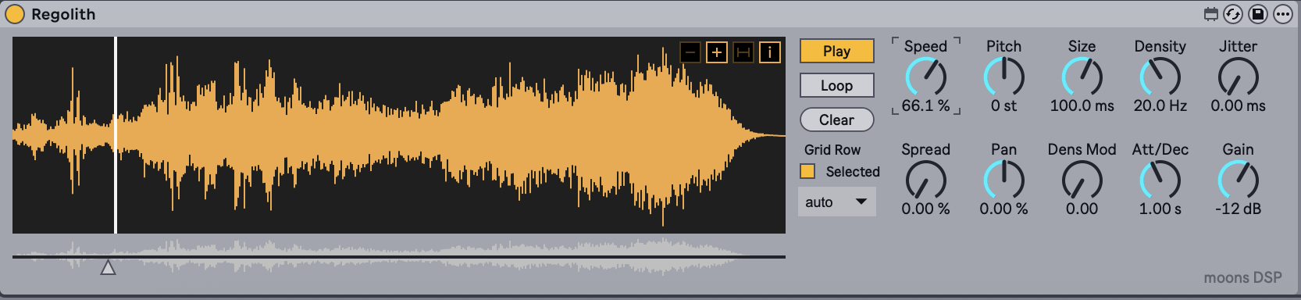Click the Size knob
The width and height of the screenshot is (1301, 300).
pyautogui.click(x=1082, y=77)
